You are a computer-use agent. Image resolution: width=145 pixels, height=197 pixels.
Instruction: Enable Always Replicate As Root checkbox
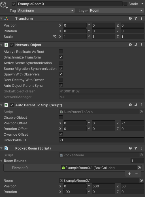61,51
